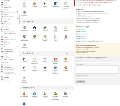Screen dimensions: 120x106
Task: Open order Заказ. Елена (Луховицы)
Action: point(94,5)
